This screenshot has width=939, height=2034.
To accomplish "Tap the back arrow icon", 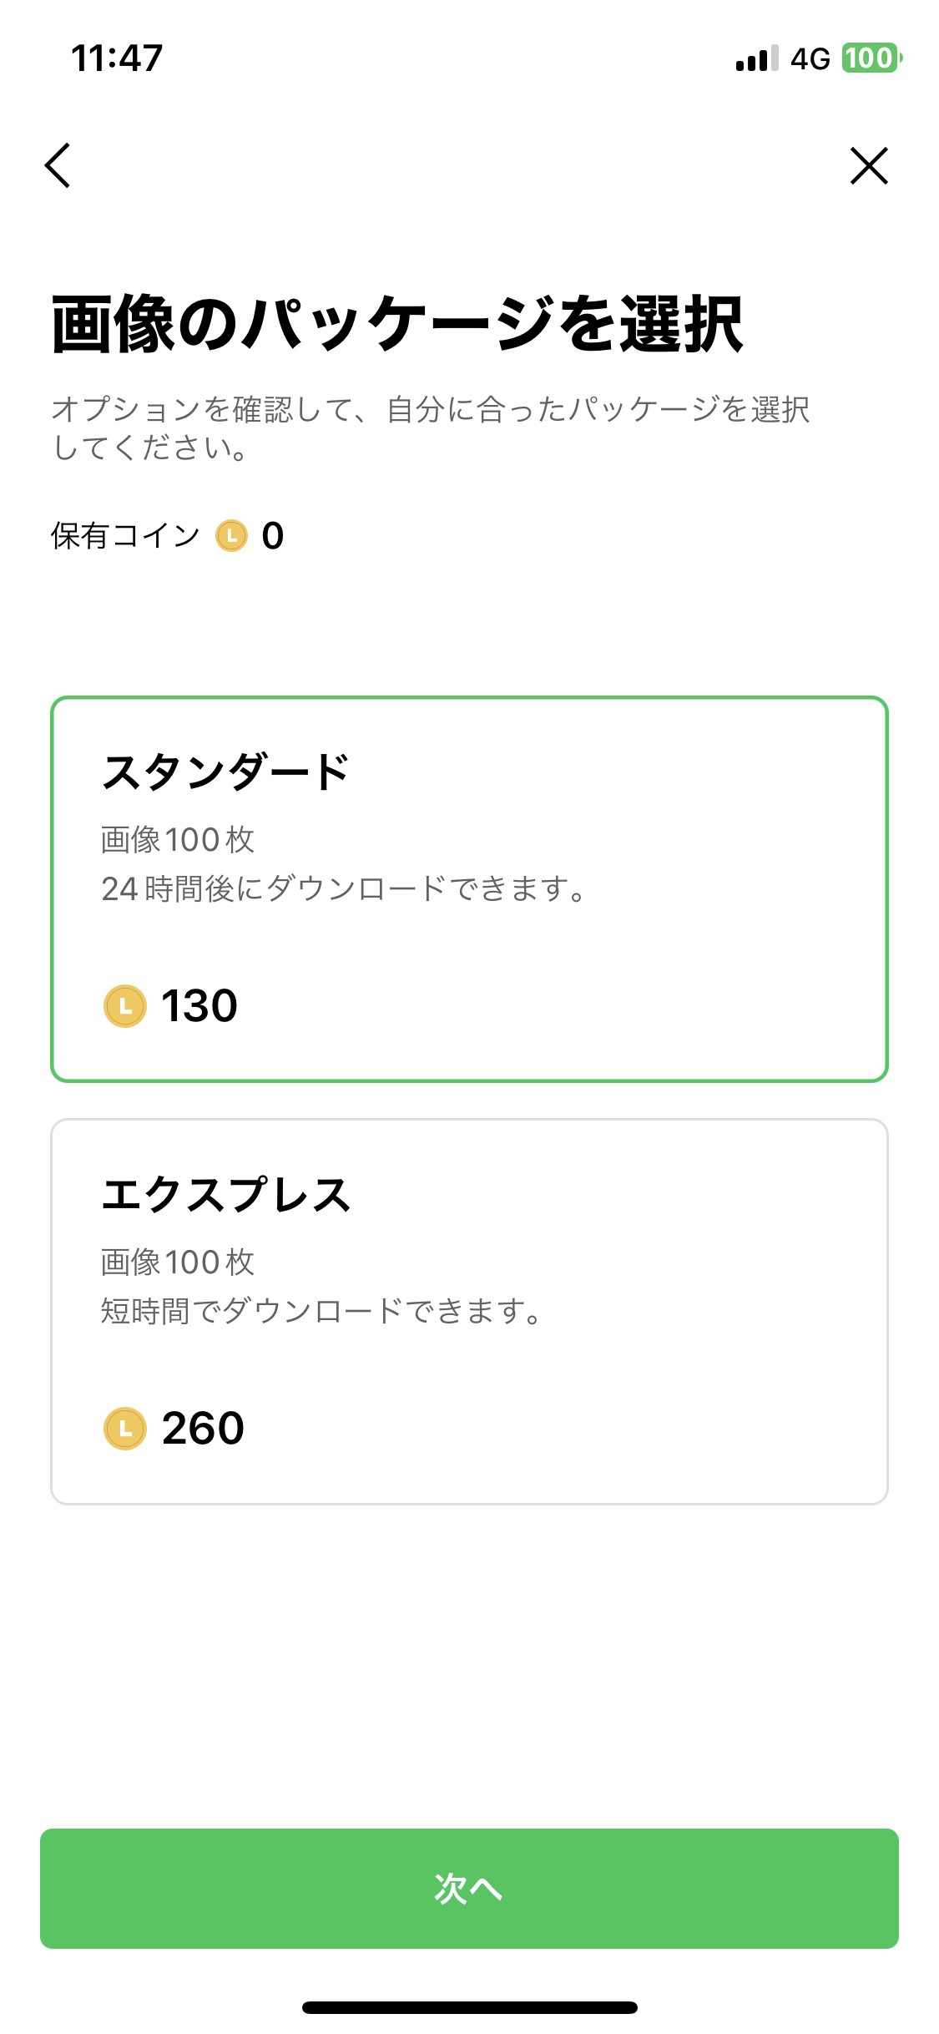I will tap(58, 165).
